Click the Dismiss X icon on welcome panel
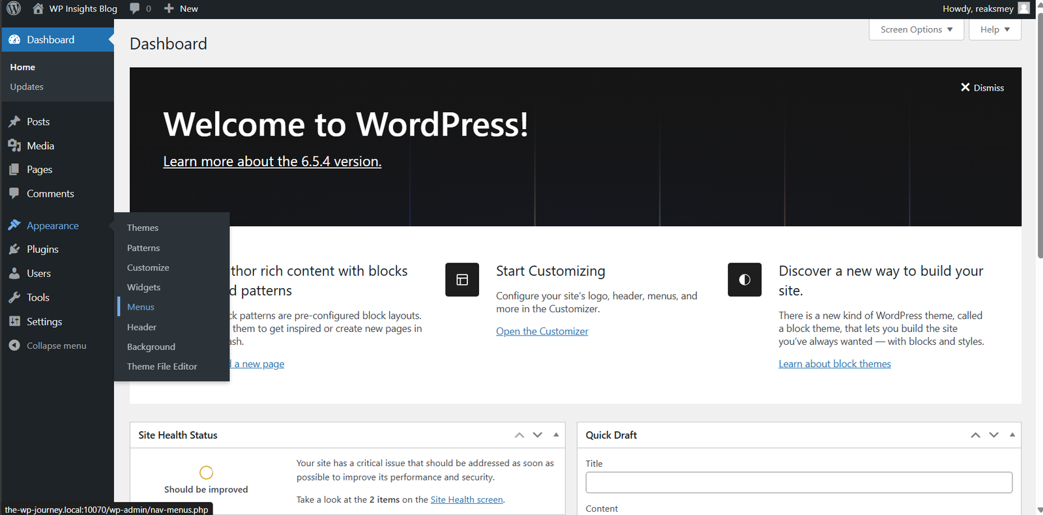The image size is (1043, 515). [x=965, y=87]
